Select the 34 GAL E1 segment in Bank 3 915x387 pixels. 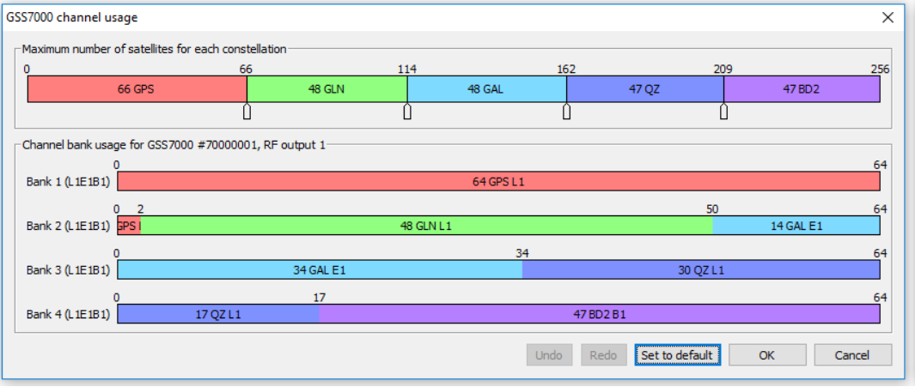[x=320, y=269]
